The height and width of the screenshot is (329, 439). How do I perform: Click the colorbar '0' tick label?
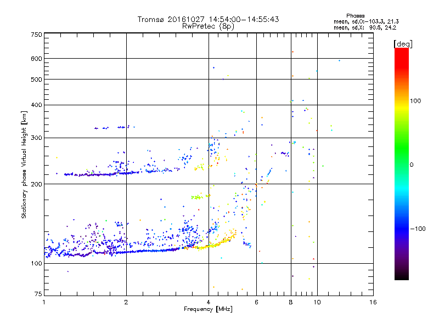[x=412, y=164]
